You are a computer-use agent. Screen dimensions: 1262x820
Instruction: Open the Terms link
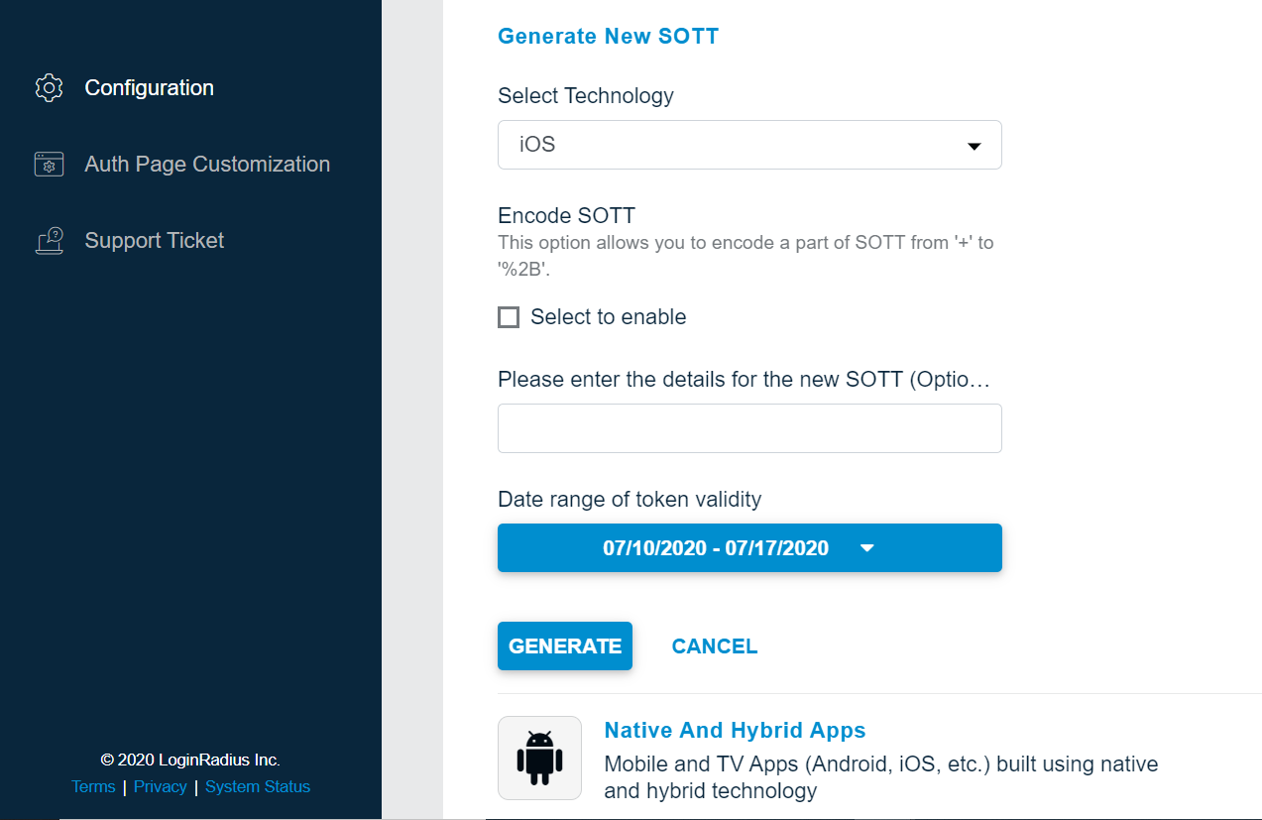[x=92, y=786]
